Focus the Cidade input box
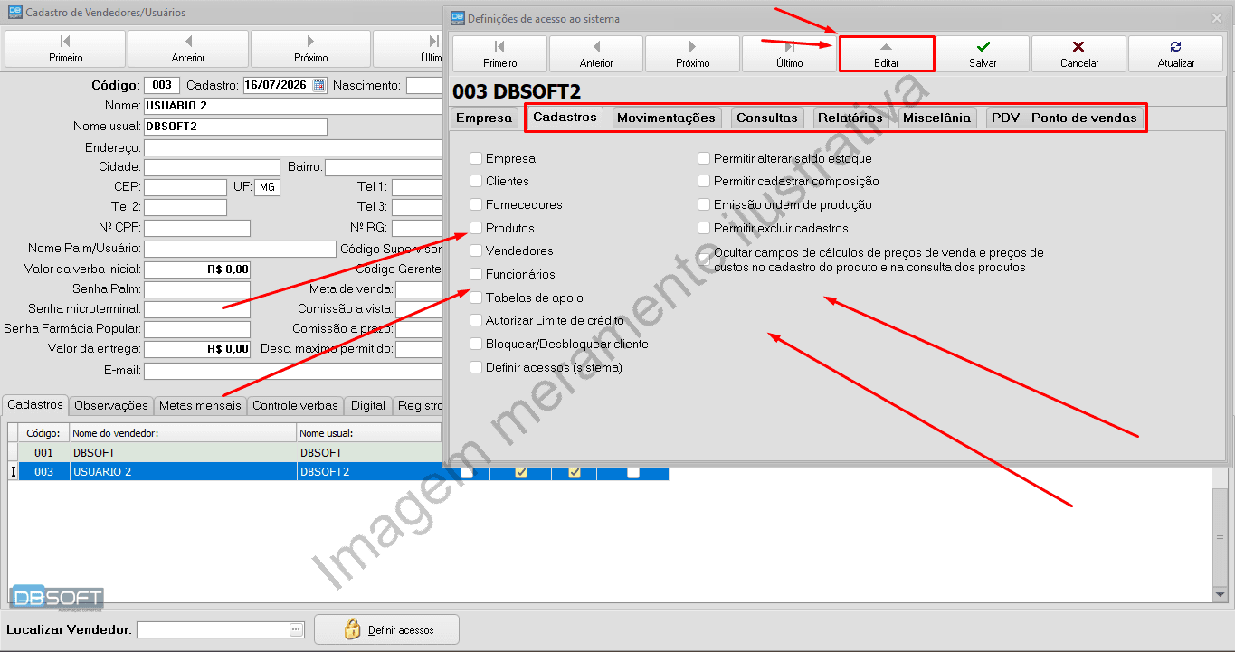 (x=212, y=167)
